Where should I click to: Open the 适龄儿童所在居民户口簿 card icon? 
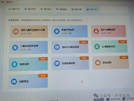(x=16, y=31)
